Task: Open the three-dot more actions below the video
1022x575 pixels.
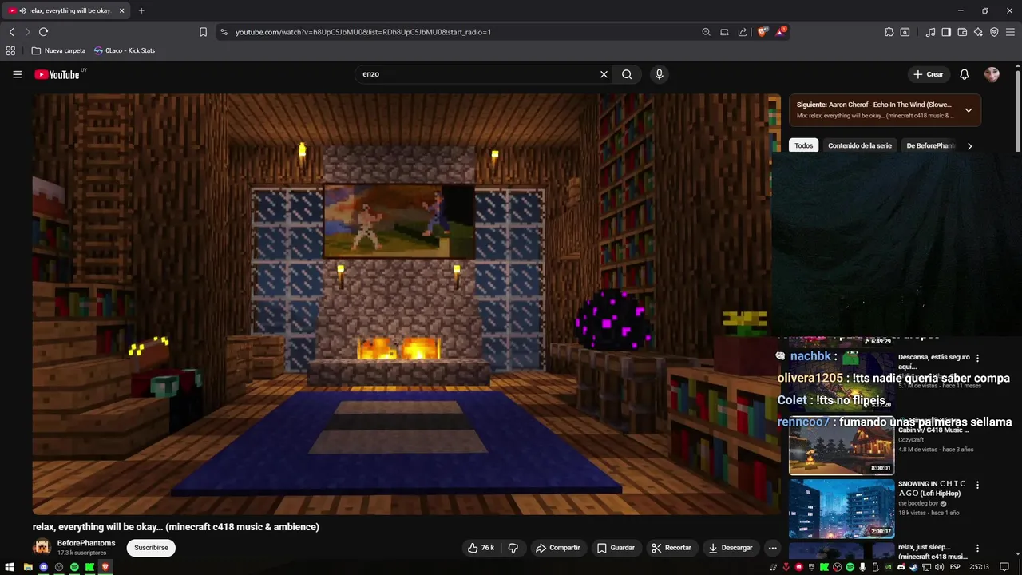Action: point(772,548)
